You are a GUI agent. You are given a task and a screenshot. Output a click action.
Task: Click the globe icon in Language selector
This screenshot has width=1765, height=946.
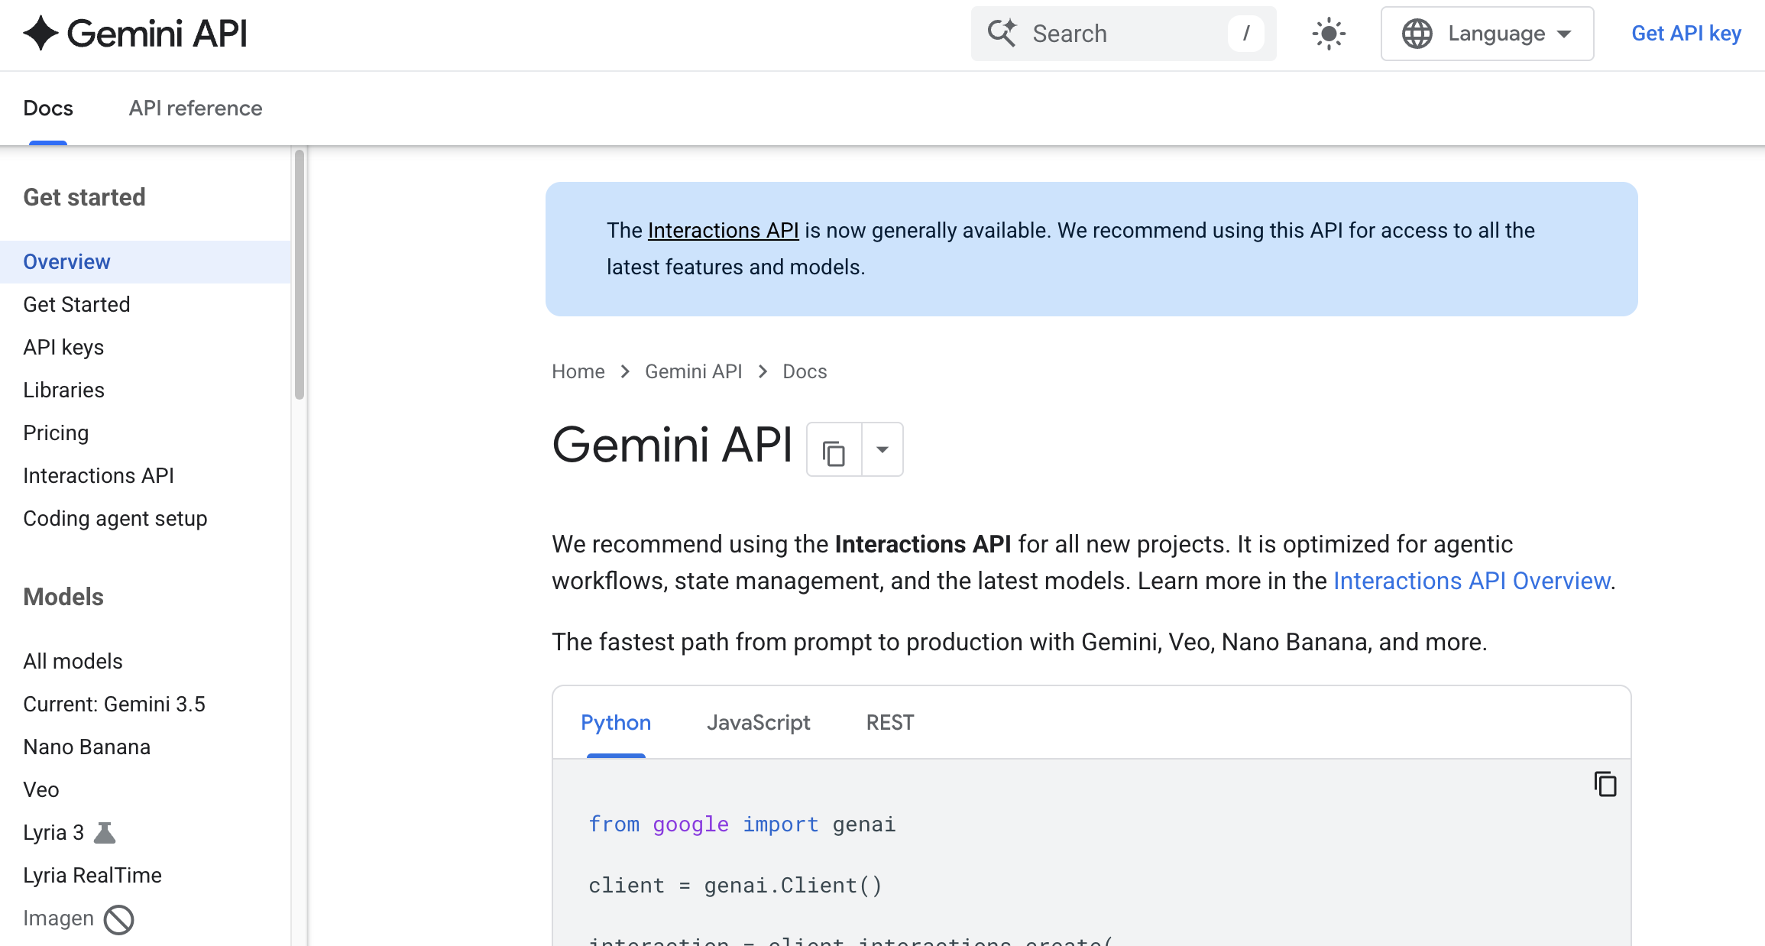point(1417,34)
